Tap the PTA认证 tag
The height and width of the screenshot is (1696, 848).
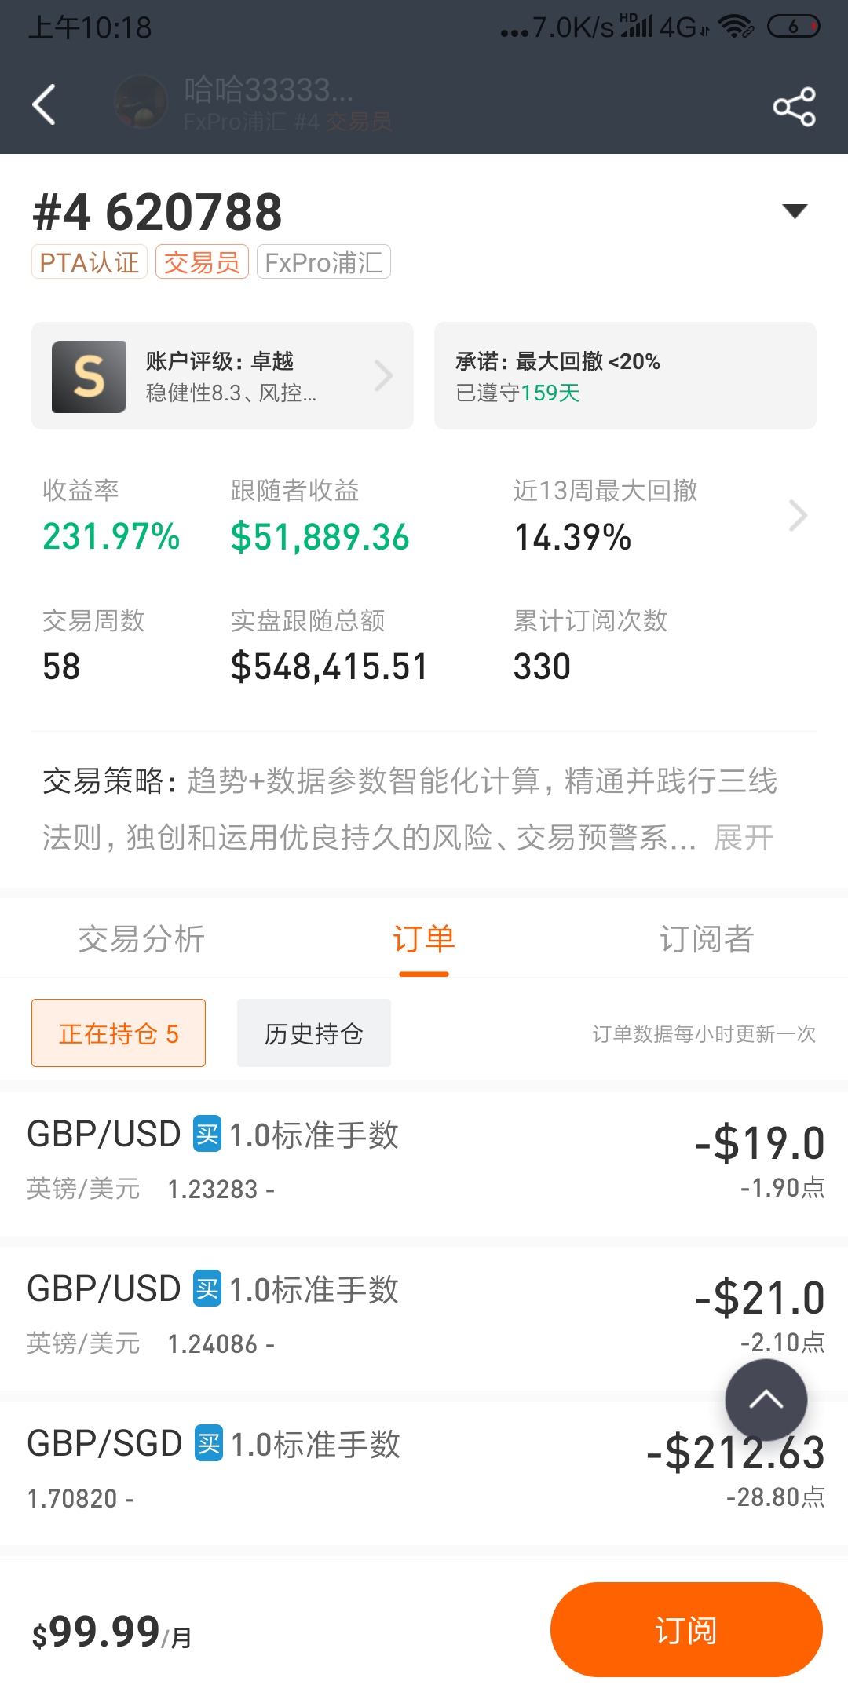[90, 262]
